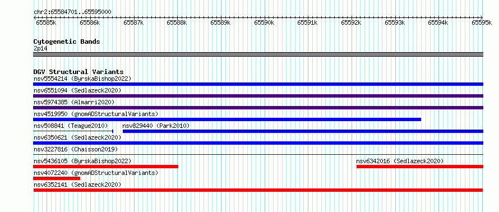Open nsv3227816 (Chaisson2019) label
This screenshot has height=212, width=499.
tap(76, 149)
